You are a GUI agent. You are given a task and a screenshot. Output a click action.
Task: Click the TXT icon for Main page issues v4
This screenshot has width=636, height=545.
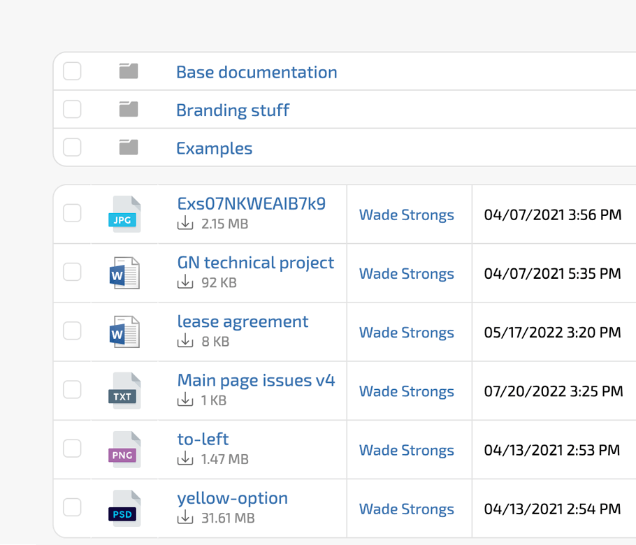124,391
